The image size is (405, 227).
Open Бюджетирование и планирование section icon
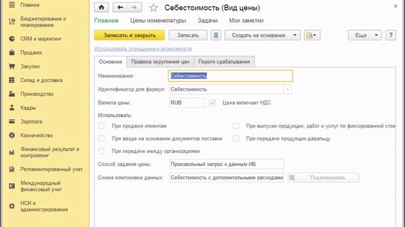click(12, 22)
